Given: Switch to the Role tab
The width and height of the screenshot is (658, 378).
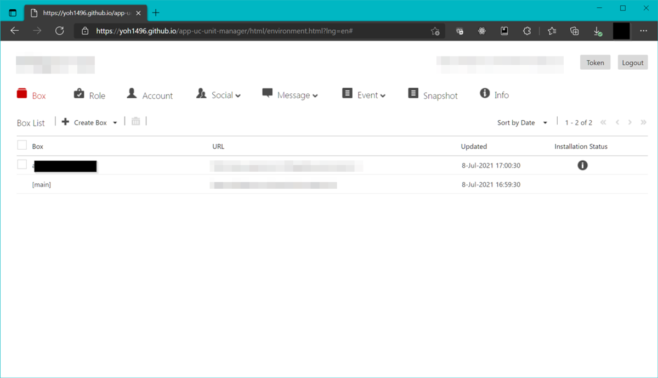Looking at the screenshot, I should [x=97, y=95].
